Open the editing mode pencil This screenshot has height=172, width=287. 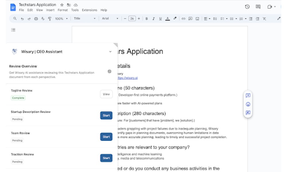tap(279, 18)
